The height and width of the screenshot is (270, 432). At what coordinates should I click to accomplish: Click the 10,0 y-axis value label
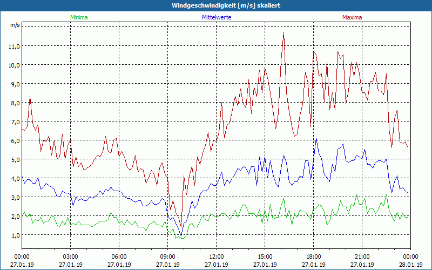[x=14, y=65]
